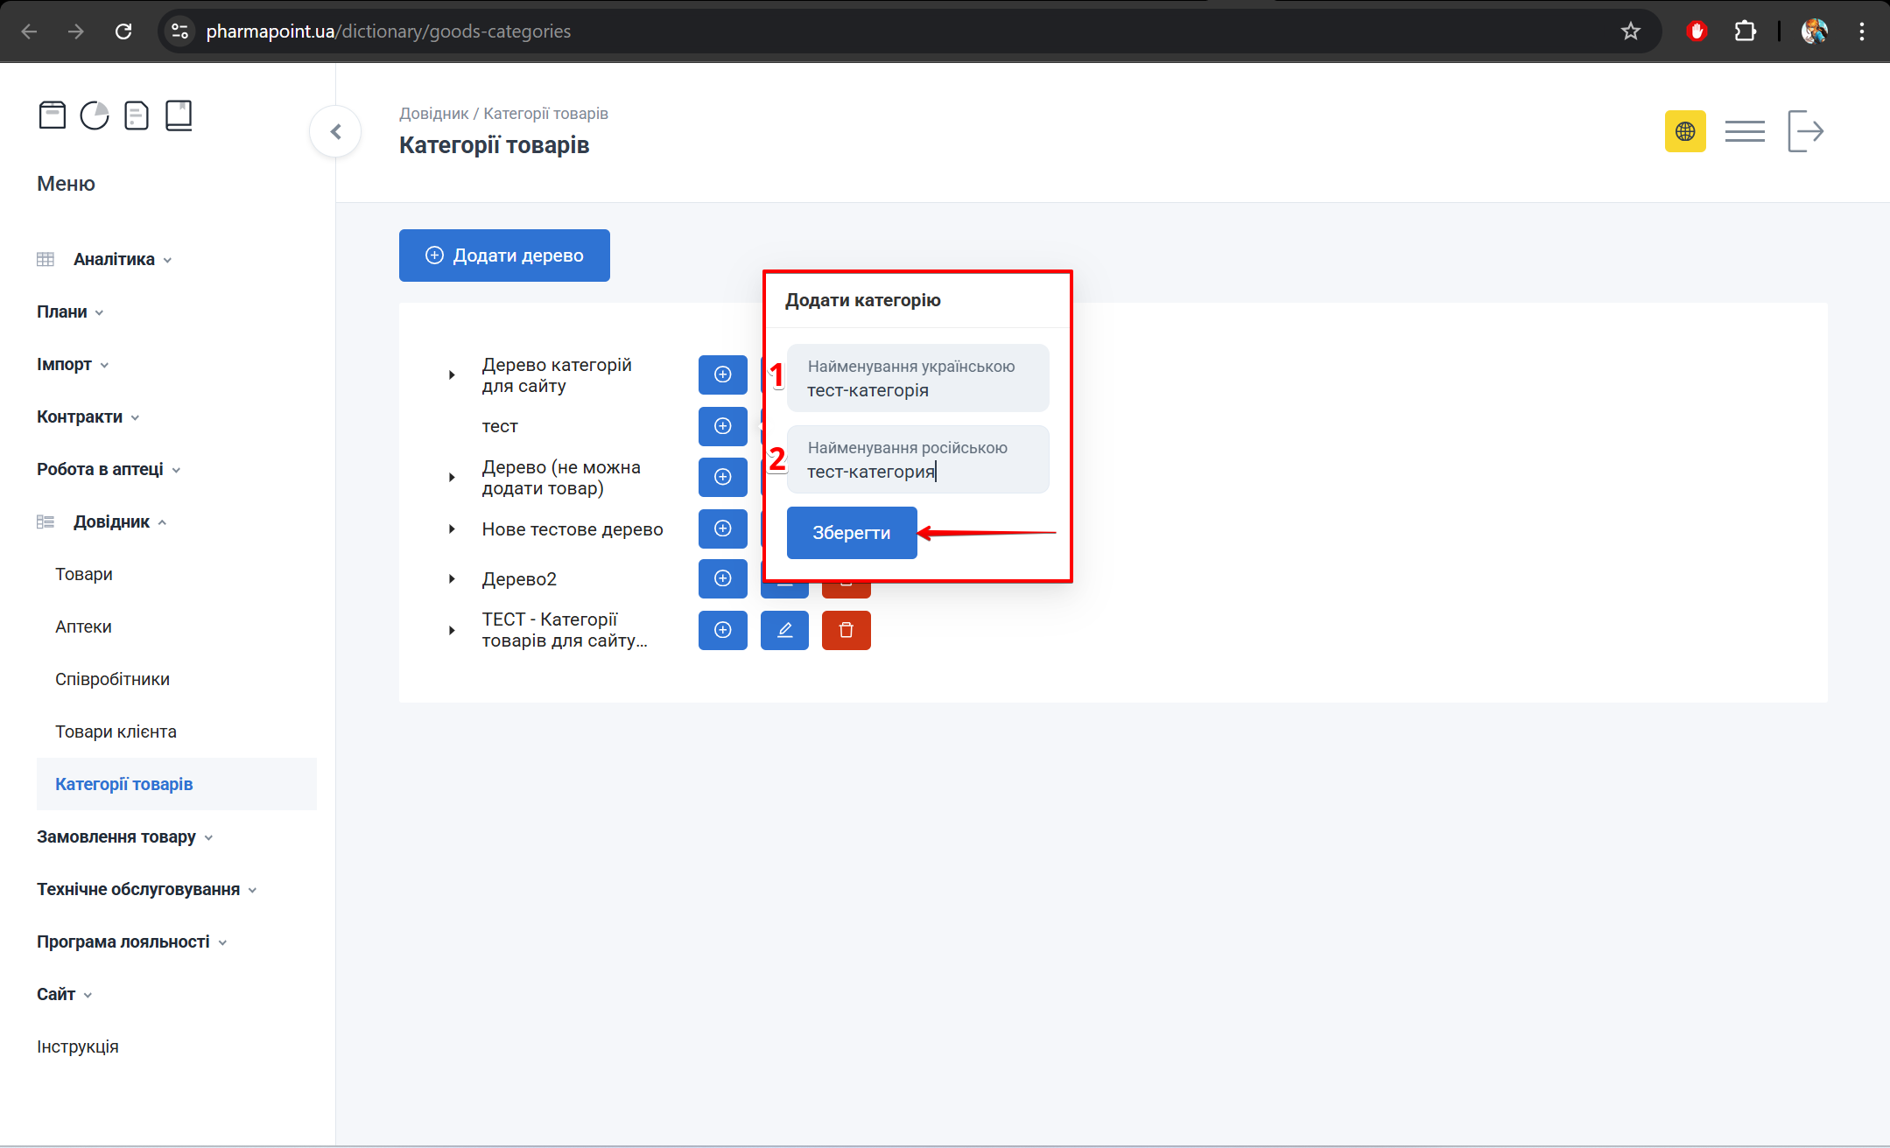
Task: Edit the ТЕСТ - Категорії товарів tree
Action: pos(784,630)
